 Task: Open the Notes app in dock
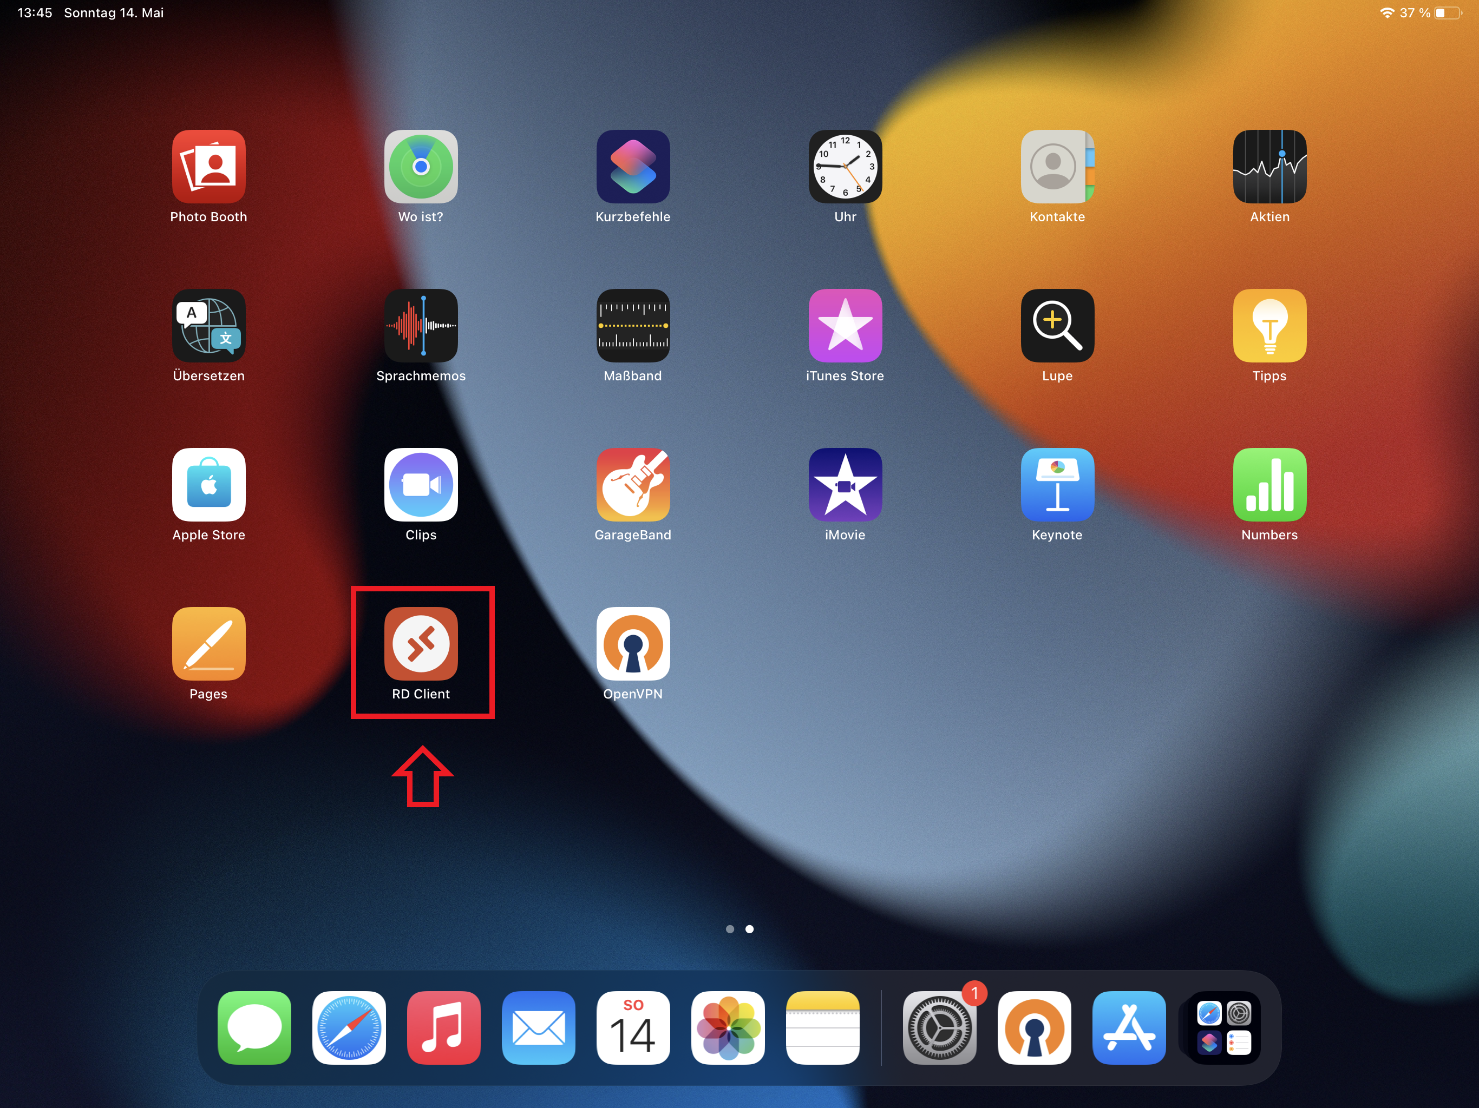coord(823,1028)
